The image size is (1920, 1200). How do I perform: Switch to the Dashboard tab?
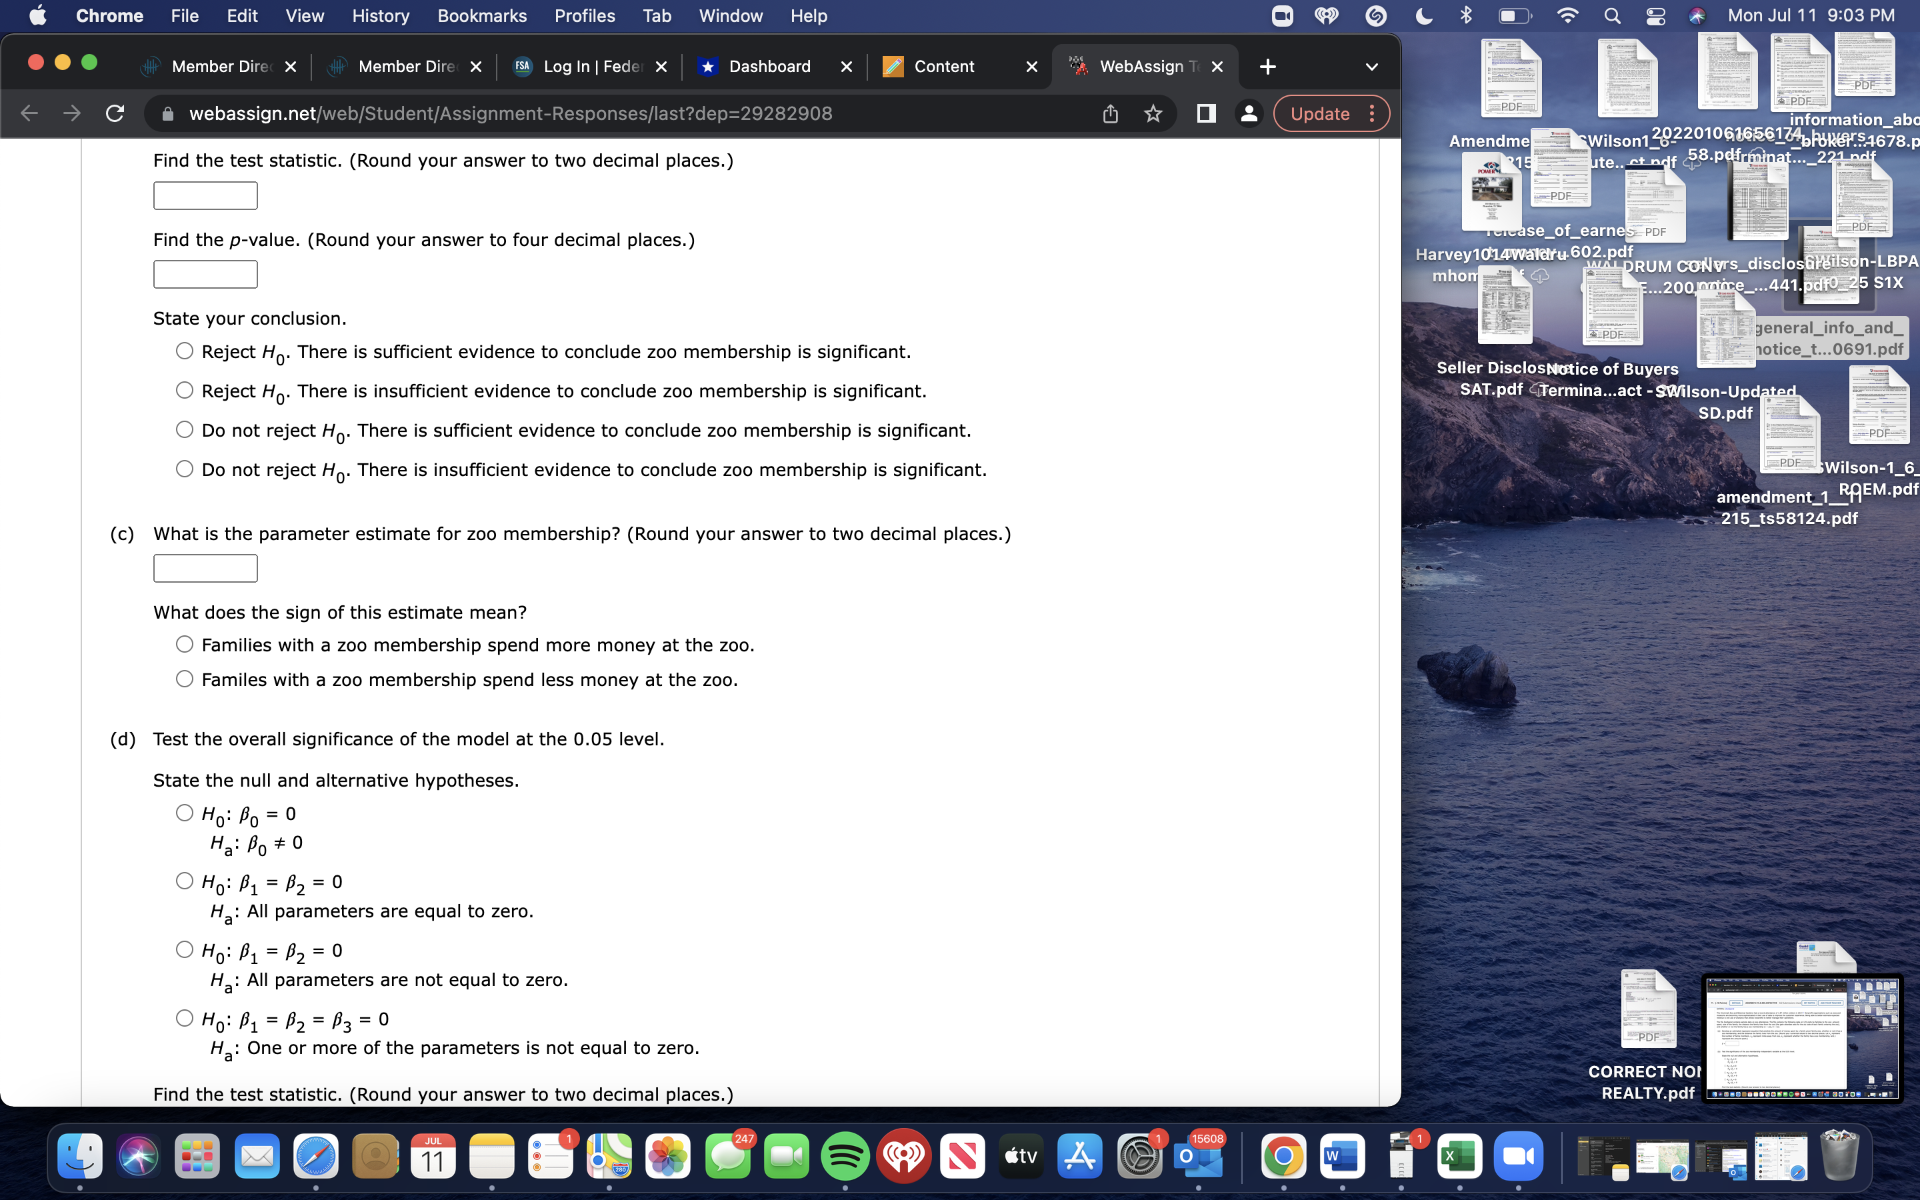click(769, 67)
